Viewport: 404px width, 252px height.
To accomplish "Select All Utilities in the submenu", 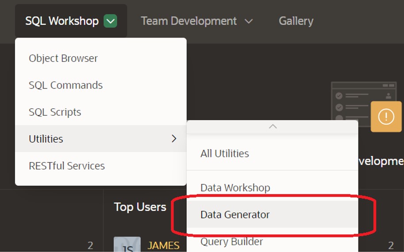I will [x=224, y=153].
